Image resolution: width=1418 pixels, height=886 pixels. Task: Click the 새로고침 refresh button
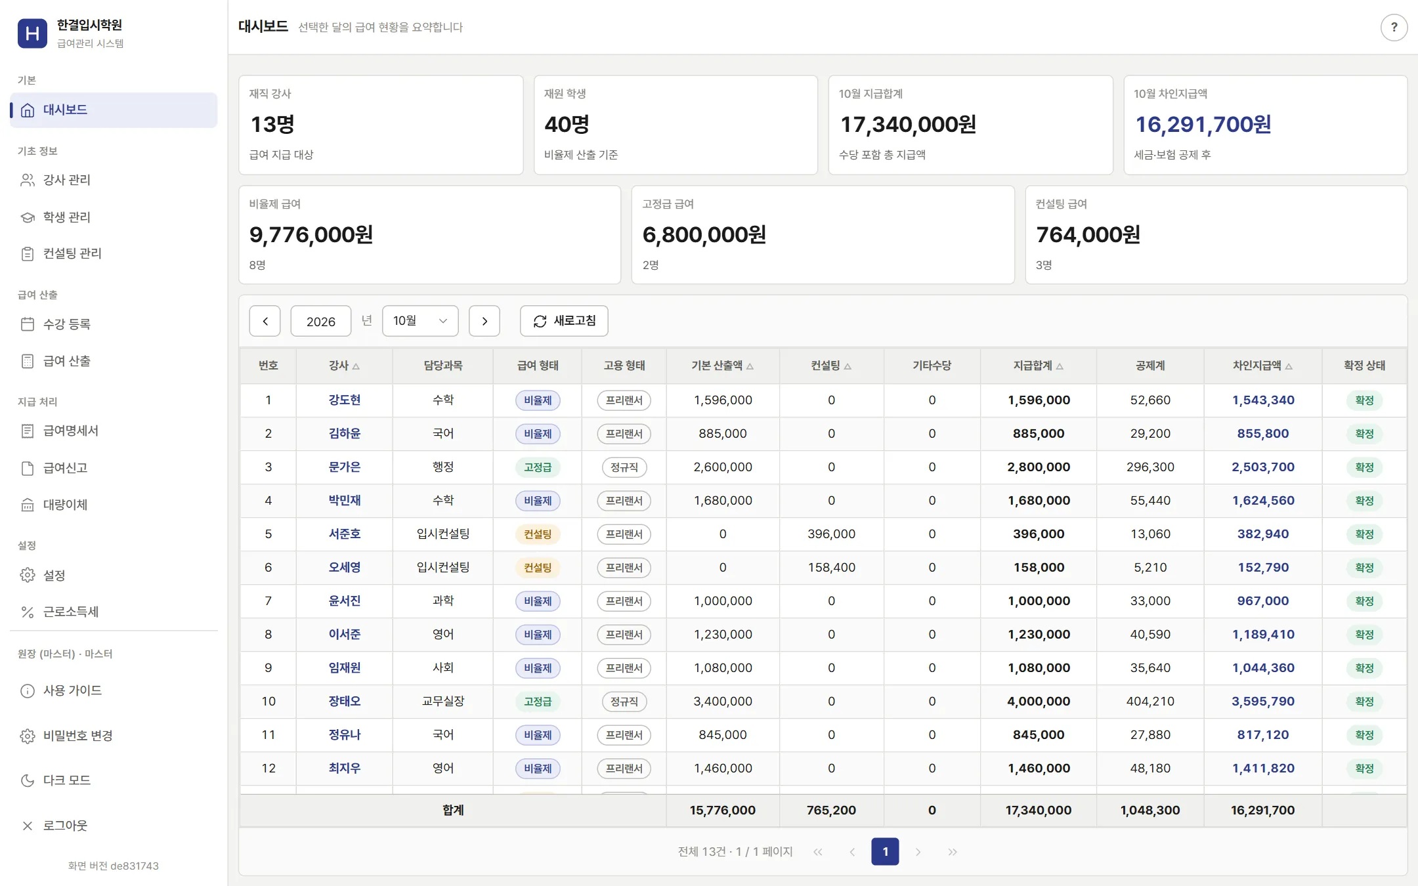click(x=564, y=321)
